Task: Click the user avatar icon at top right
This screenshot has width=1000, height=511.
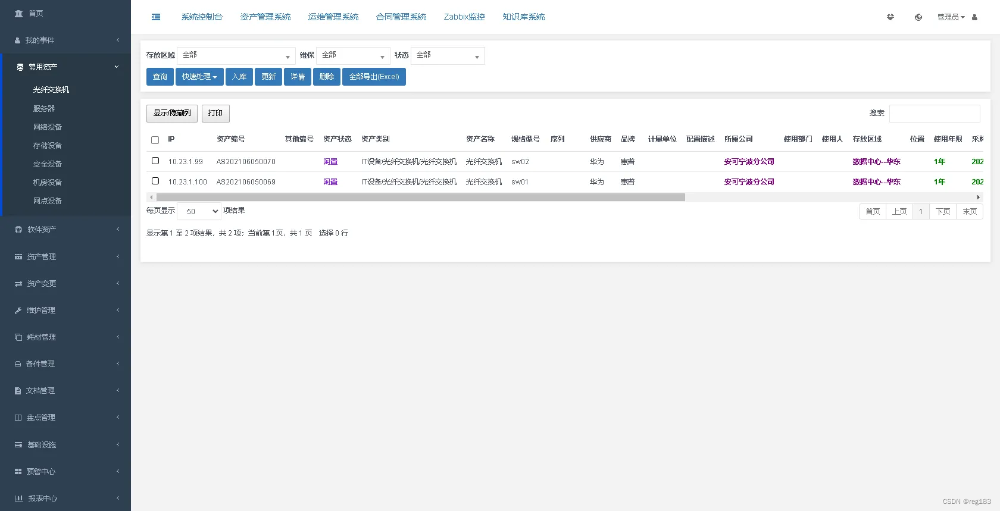Action: (974, 17)
